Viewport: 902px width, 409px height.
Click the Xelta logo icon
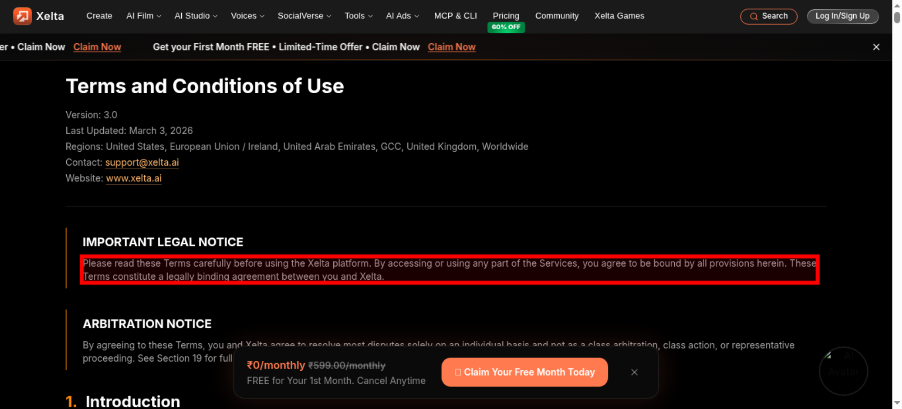click(x=23, y=16)
